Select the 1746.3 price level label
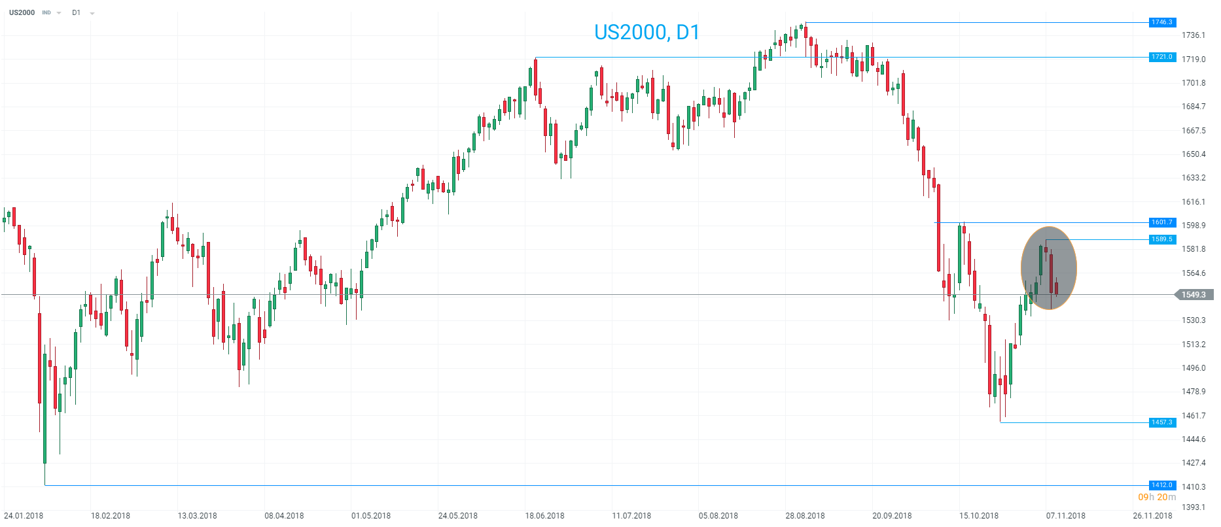 click(x=1162, y=22)
